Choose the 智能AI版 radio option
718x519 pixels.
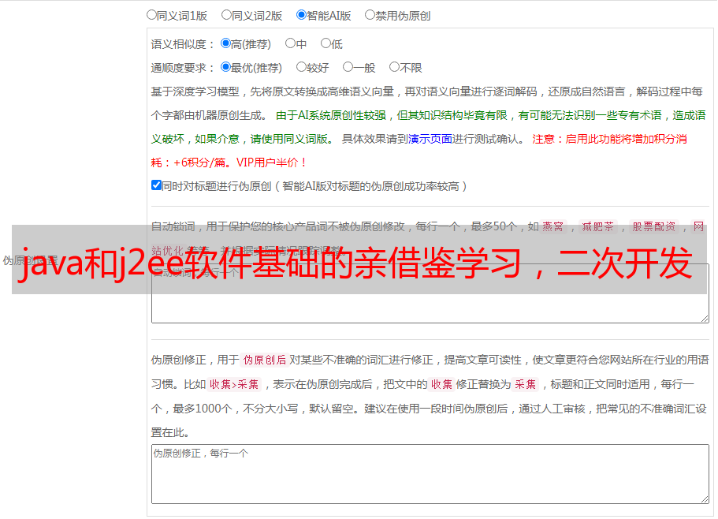point(301,15)
